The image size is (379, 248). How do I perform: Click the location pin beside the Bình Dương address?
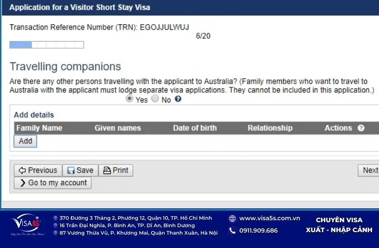tap(55, 225)
